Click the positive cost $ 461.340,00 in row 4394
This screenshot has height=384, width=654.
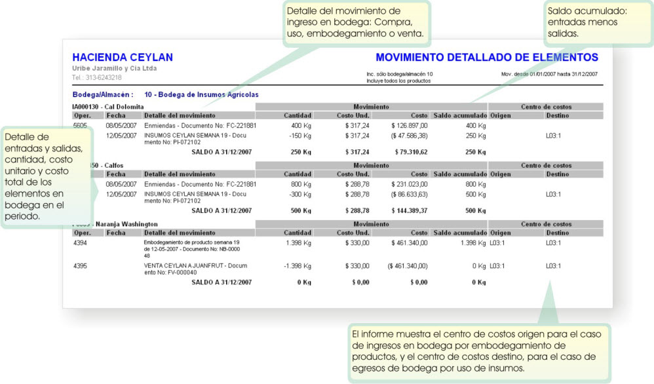click(409, 242)
